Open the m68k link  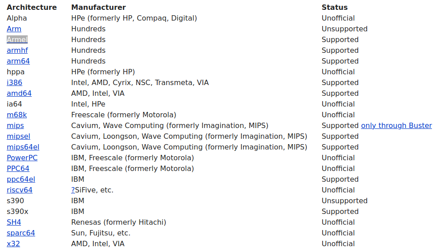17,115
